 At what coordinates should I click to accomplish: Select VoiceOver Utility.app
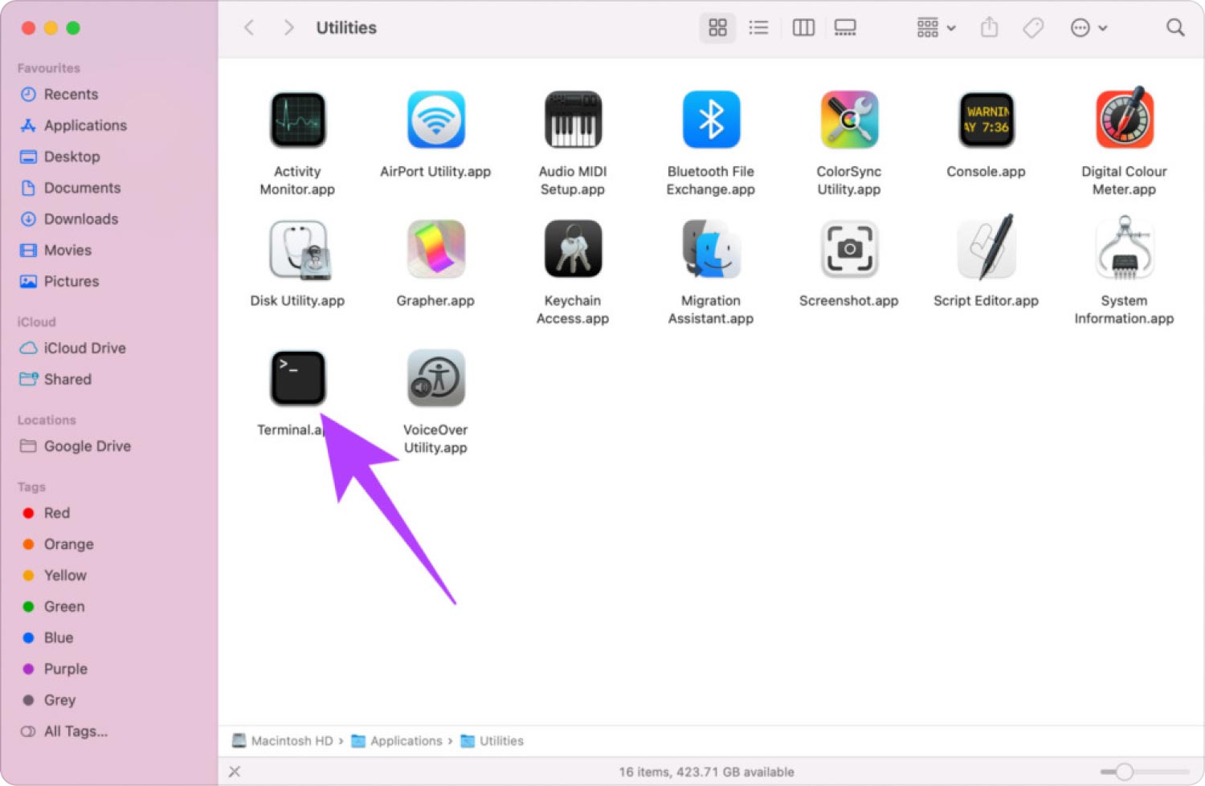[435, 378]
